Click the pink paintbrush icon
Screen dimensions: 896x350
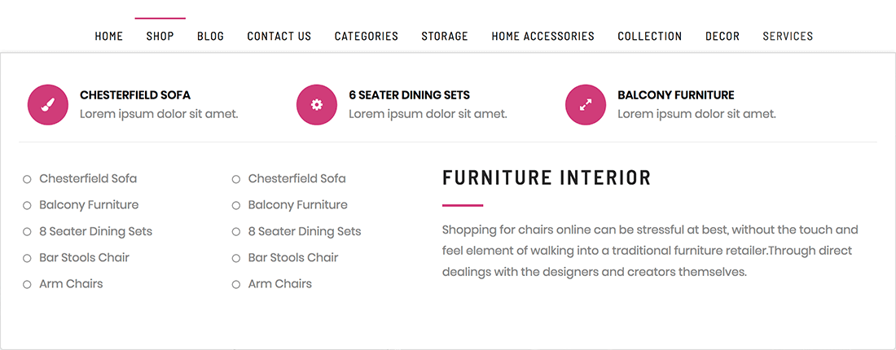47,105
